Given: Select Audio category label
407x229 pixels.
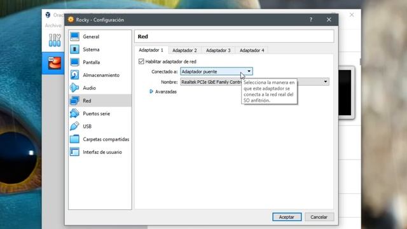Looking at the screenshot, I should tap(89, 88).
